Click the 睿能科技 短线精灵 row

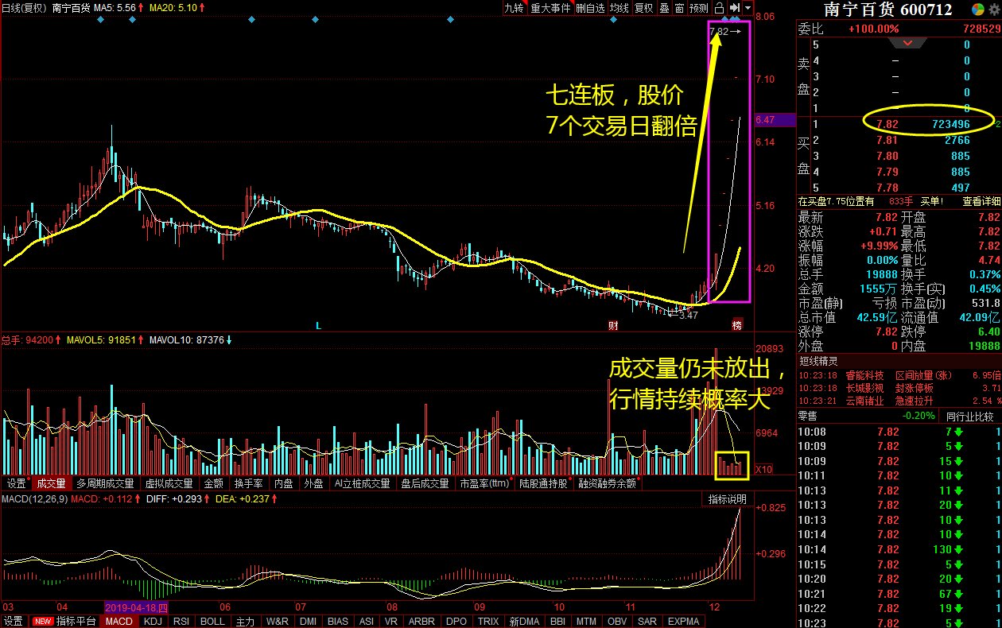coord(899,375)
